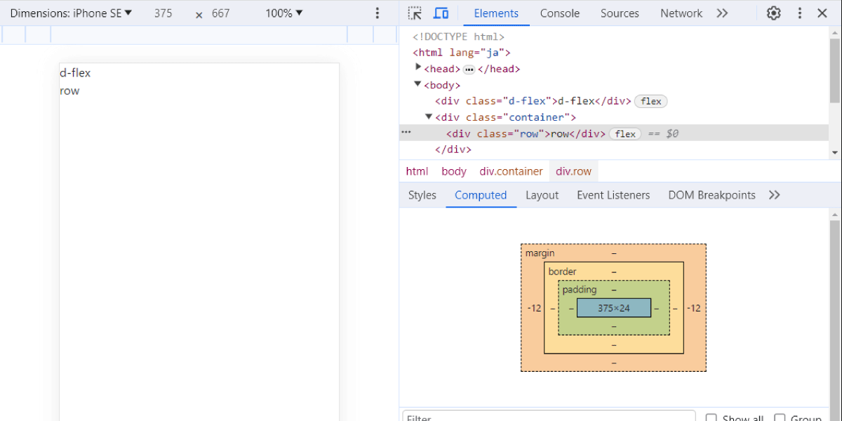Open the Layout tab
Image resolution: width=842 pixels, height=421 pixels.
pos(542,195)
